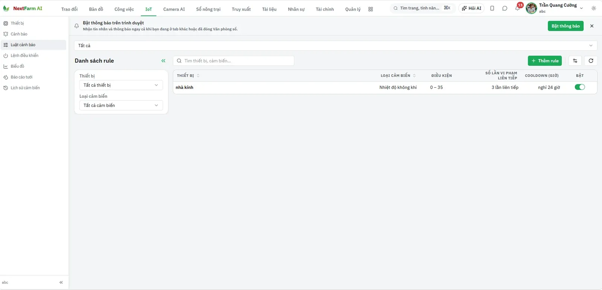
Task: Click the Nhiệt độ không khí cell
Action: (398, 88)
